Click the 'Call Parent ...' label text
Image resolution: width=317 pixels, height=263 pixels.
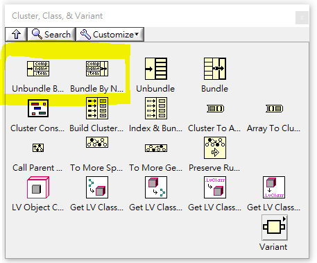coord(37,168)
